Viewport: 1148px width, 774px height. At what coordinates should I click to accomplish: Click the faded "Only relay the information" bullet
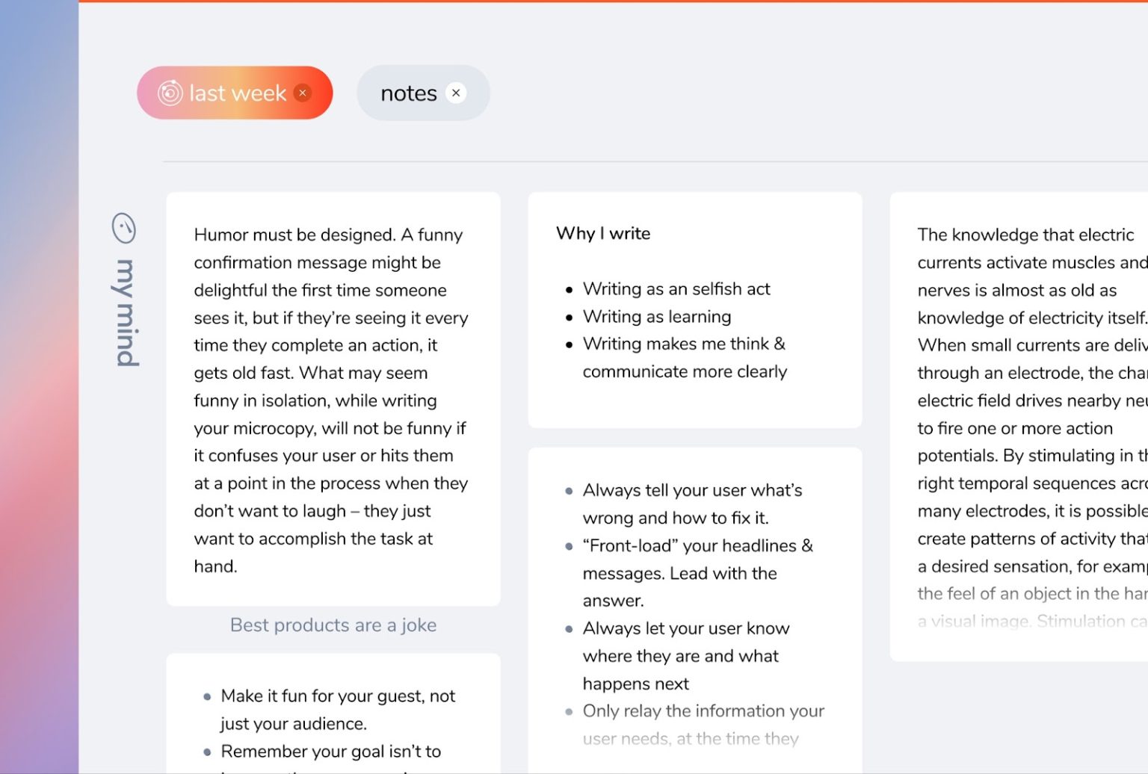[x=703, y=711]
